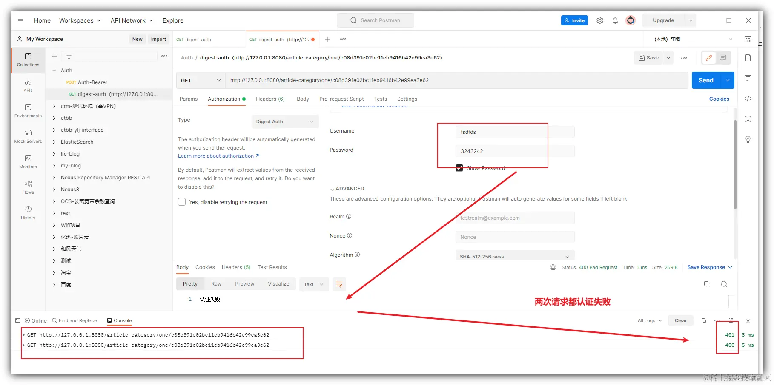Open Mock Servers in the sidebar

[x=28, y=136]
